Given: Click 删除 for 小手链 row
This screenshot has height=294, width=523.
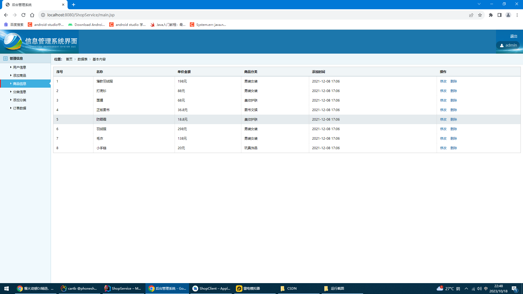Looking at the screenshot, I should [x=454, y=148].
